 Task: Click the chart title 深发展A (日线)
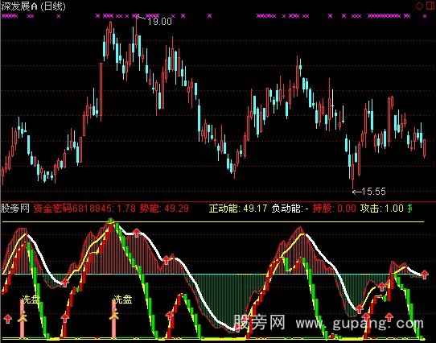tap(34, 6)
